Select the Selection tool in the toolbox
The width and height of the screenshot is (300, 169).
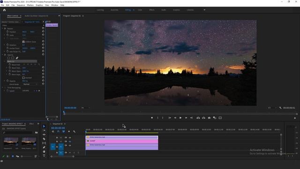[44, 126]
